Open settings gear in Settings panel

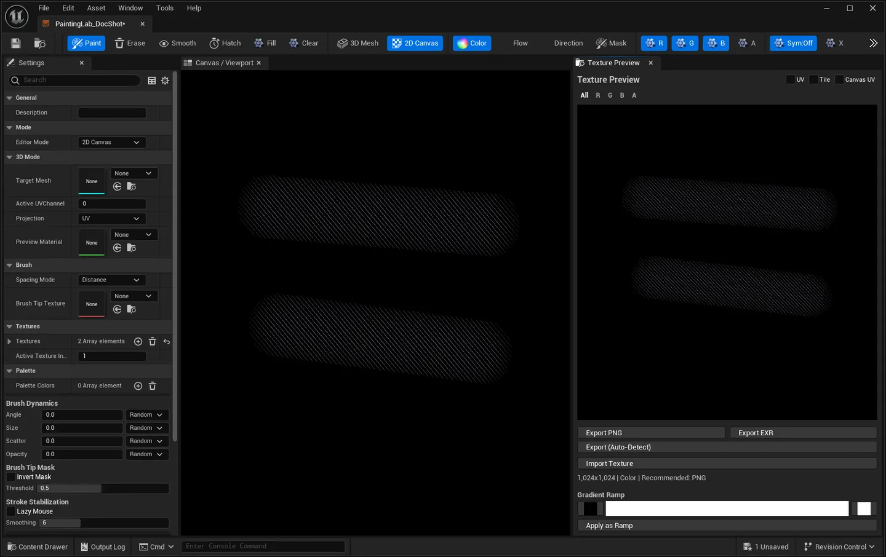pos(165,81)
